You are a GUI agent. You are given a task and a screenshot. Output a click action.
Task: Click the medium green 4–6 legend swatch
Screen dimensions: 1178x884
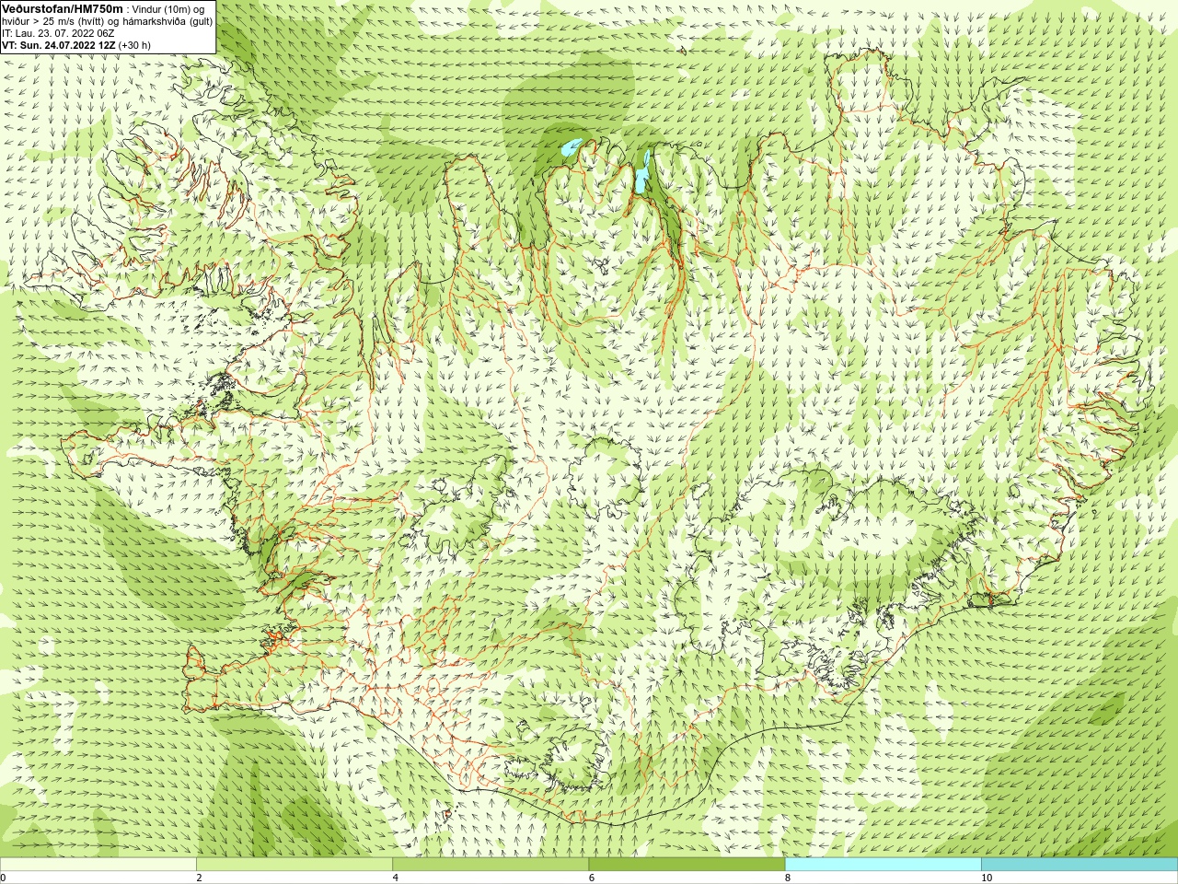[491, 865]
